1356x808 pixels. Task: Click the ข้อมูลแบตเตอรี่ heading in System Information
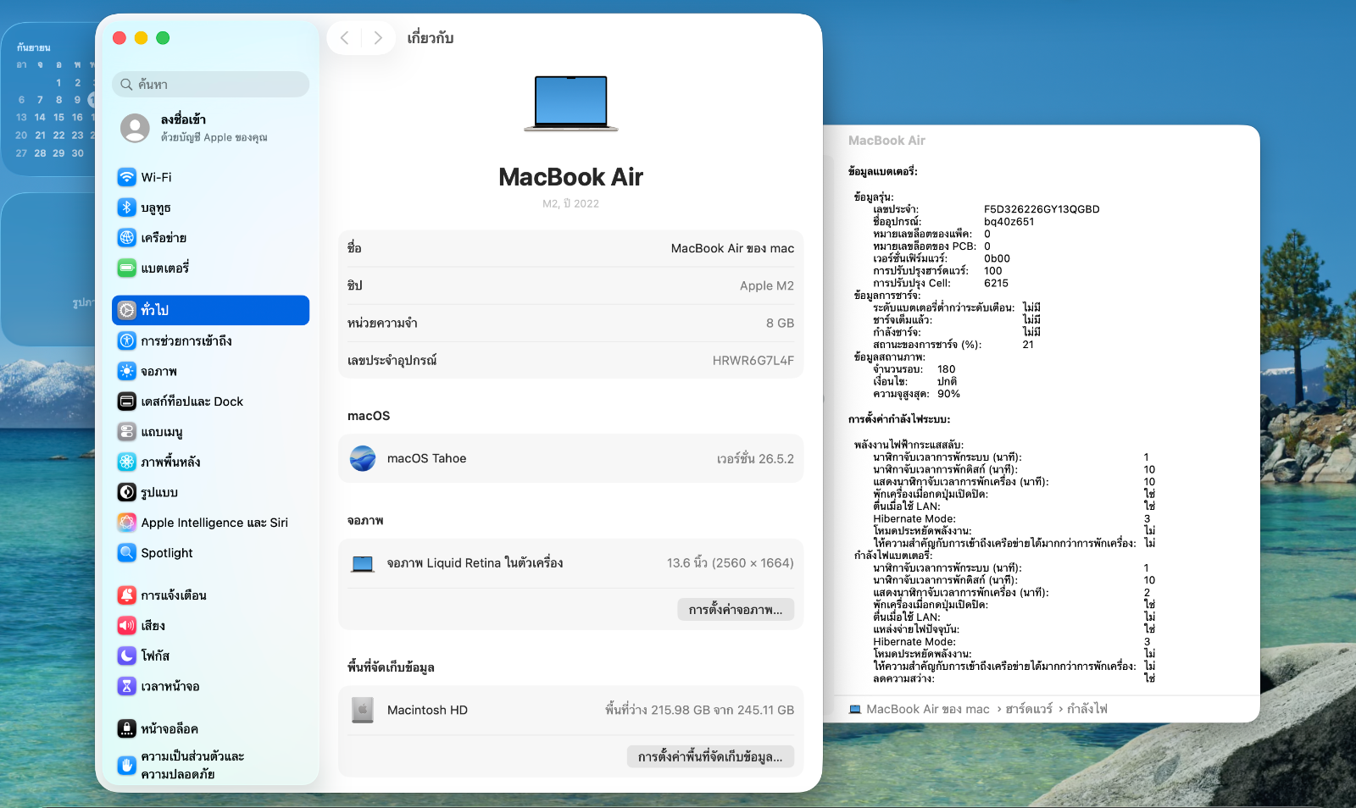882,171
